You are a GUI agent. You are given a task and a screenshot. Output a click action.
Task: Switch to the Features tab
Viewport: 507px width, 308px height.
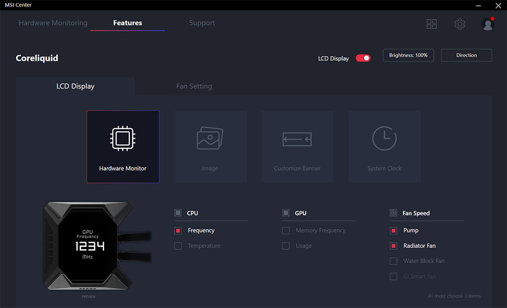127,23
